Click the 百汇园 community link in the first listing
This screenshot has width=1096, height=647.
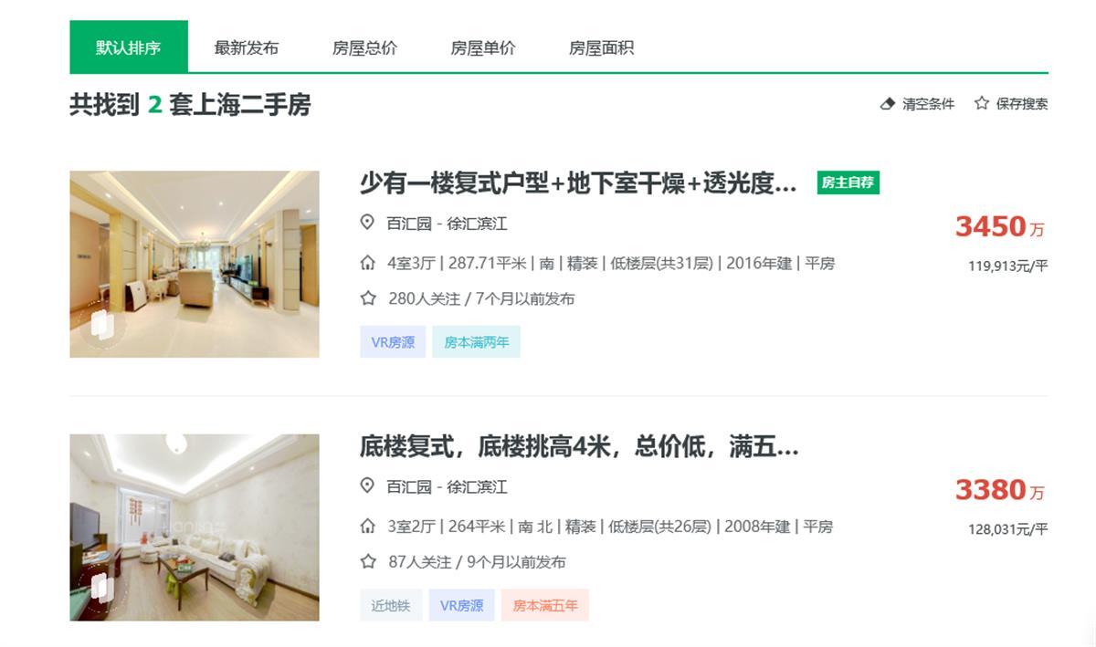click(x=408, y=224)
